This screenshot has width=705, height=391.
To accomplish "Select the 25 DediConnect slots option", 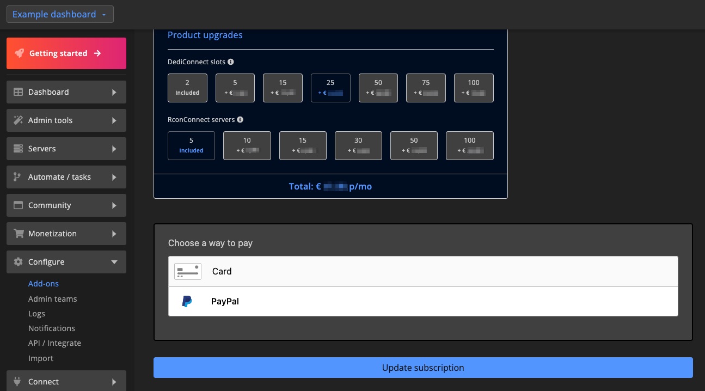I will click(330, 88).
